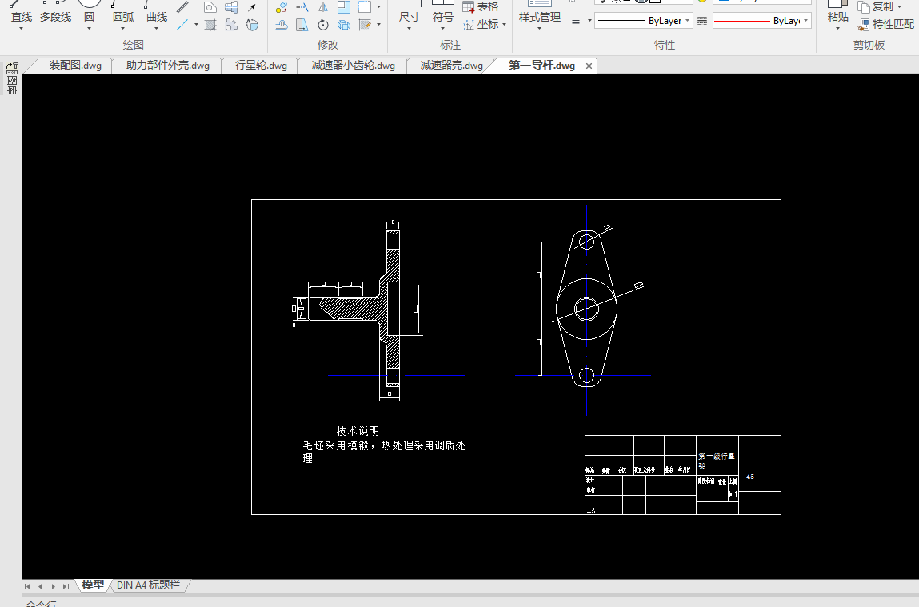Expand the 直线 dropdown arrow
Screen dimensions: 919x607
pyautogui.click(x=22, y=27)
